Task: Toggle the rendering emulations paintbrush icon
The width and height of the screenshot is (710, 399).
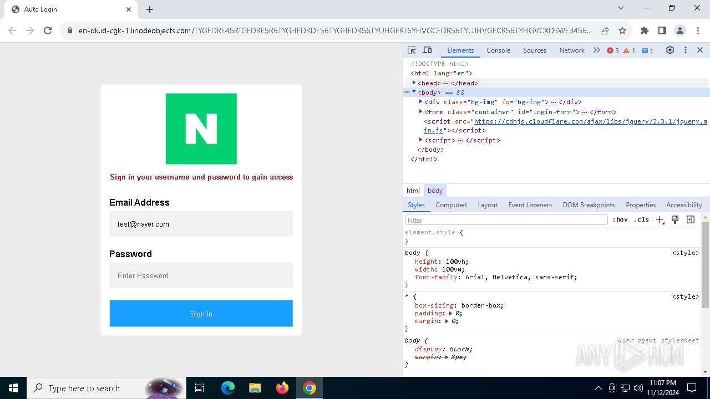Action: coord(675,219)
